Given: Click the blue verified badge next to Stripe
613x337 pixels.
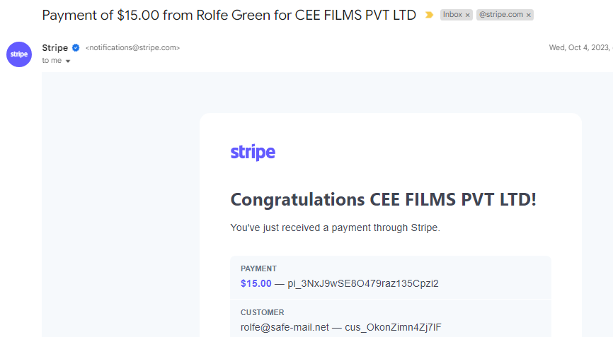Looking at the screenshot, I should pos(76,47).
